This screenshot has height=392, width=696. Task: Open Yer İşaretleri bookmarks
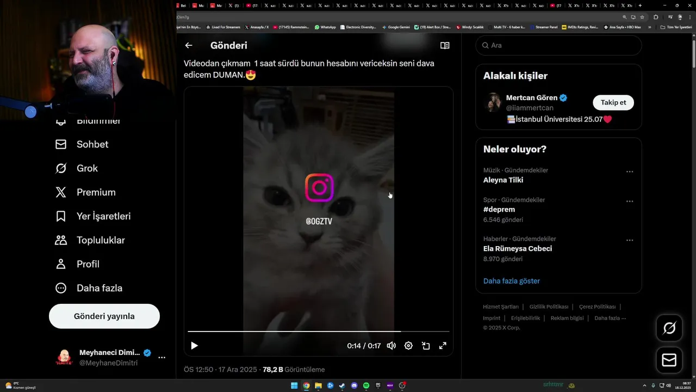tap(93, 216)
